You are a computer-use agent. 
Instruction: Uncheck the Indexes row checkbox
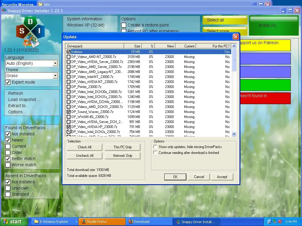[x=68, y=52]
